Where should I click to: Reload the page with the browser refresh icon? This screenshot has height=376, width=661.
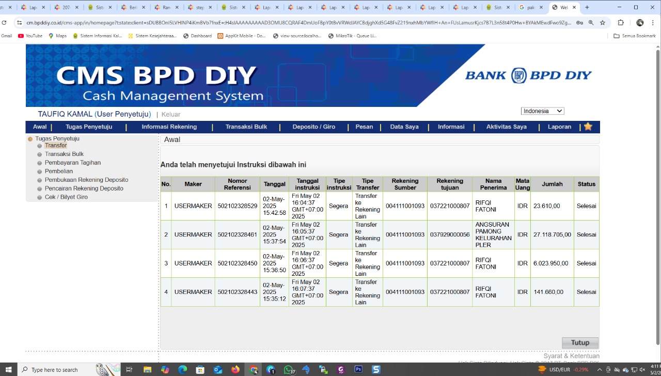tap(4, 23)
